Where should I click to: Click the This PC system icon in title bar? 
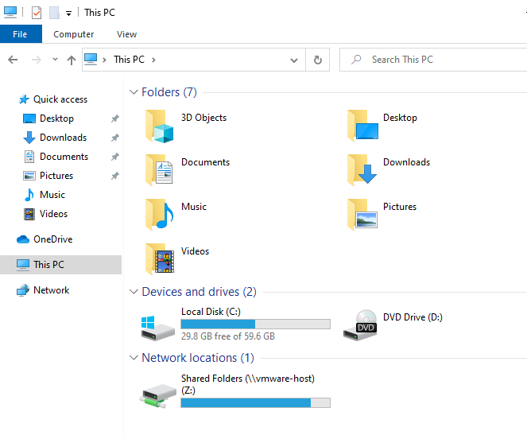[10, 12]
